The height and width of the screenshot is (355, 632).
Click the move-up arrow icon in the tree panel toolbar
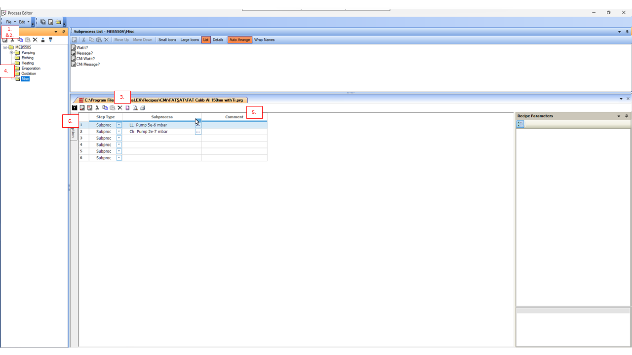click(43, 39)
